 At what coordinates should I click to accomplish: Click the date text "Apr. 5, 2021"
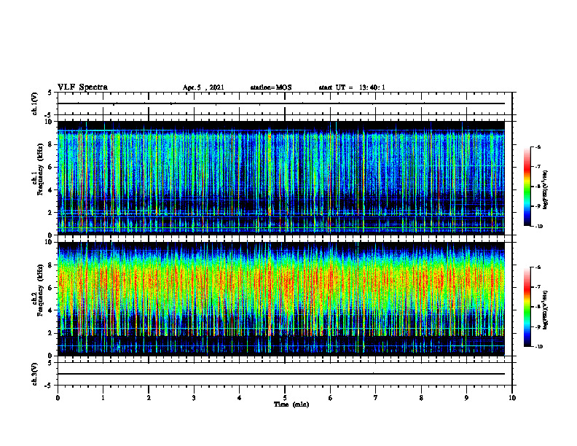(203, 87)
